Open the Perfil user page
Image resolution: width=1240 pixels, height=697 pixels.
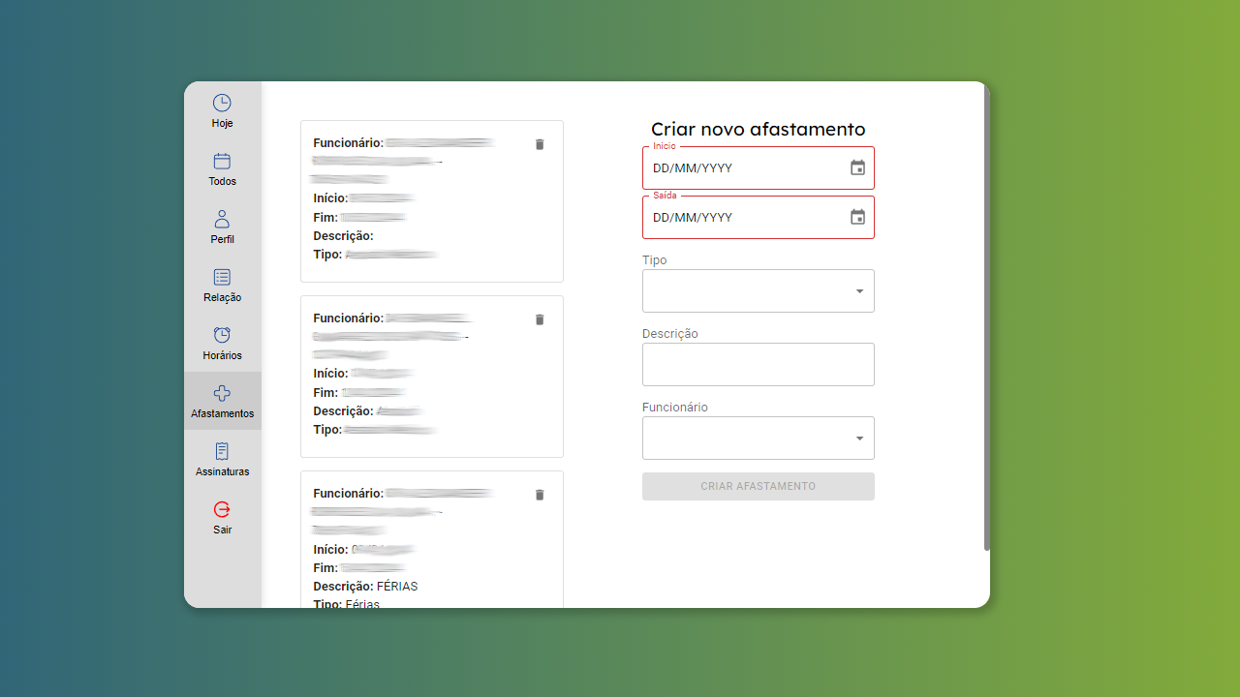click(222, 220)
